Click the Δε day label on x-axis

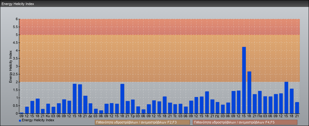(x=90, y=116)
